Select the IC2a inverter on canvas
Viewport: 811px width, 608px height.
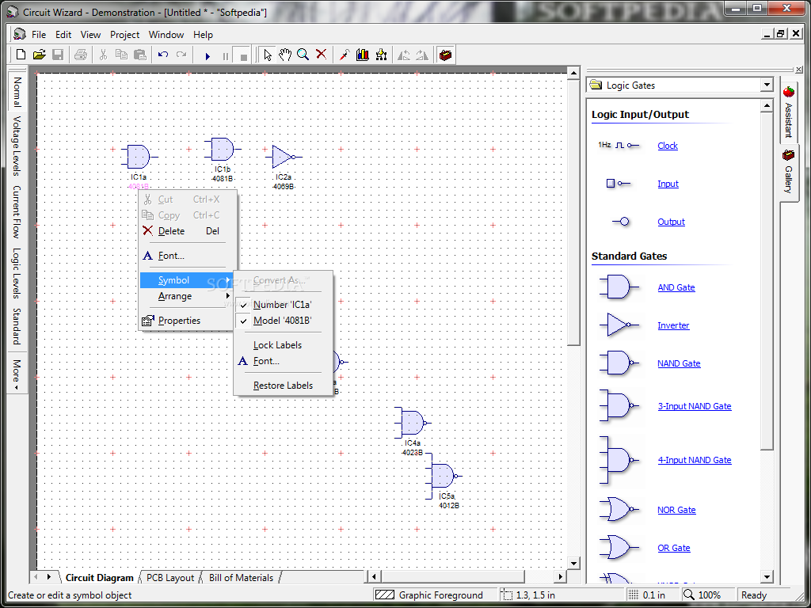click(284, 157)
